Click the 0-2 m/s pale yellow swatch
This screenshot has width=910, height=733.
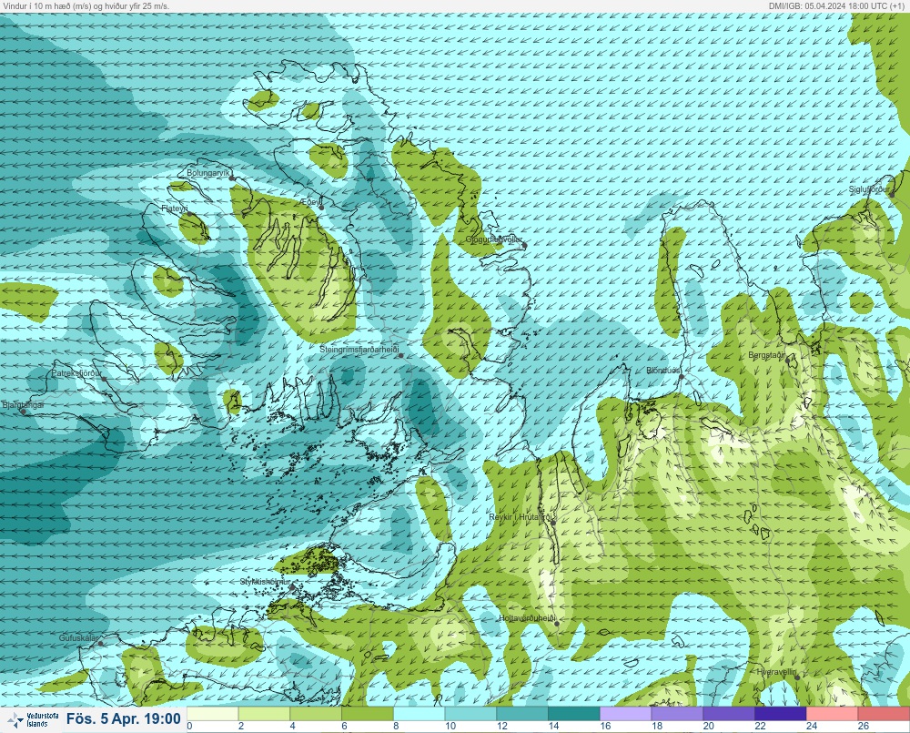click(x=212, y=713)
